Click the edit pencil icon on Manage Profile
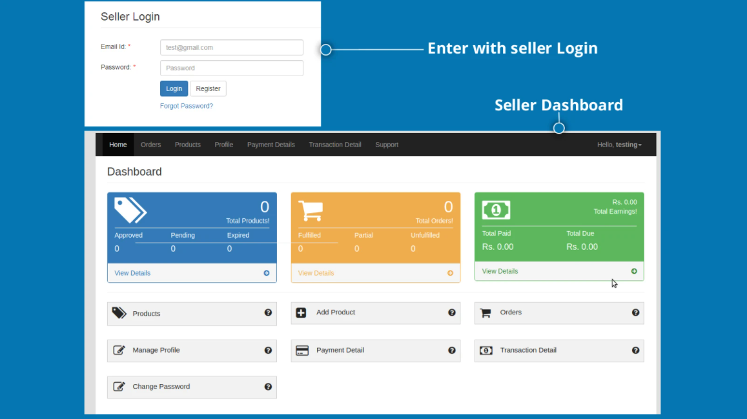 click(x=119, y=350)
